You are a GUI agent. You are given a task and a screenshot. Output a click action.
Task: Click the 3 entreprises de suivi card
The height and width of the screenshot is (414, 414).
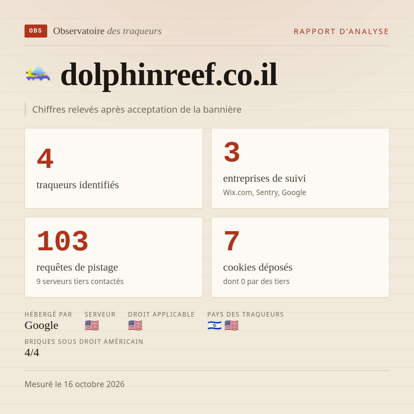click(300, 168)
